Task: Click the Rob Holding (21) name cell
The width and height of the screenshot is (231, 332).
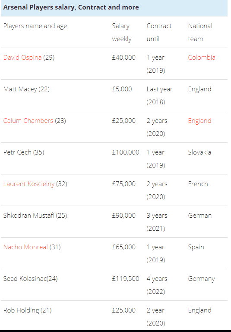Action: click(x=28, y=310)
